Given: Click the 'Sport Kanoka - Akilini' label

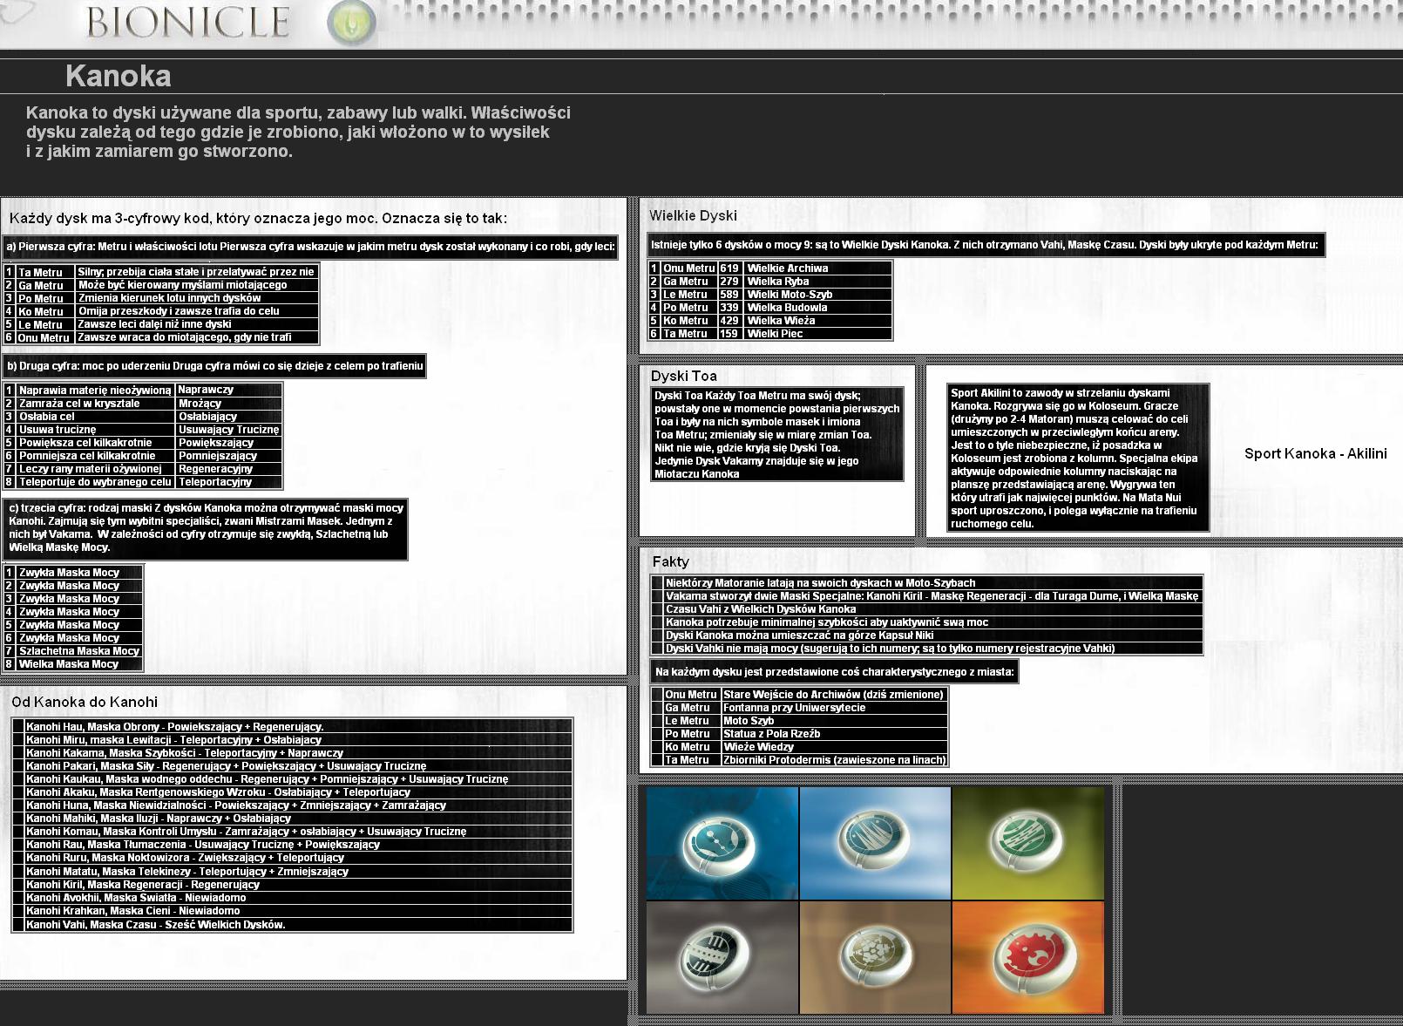Looking at the screenshot, I should coord(1316,453).
